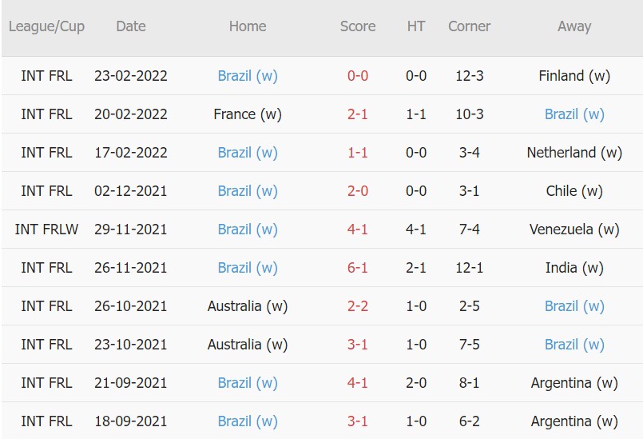
Task: Open the Brazil (w) away link against France
Action: pyautogui.click(x=574, y=114)
